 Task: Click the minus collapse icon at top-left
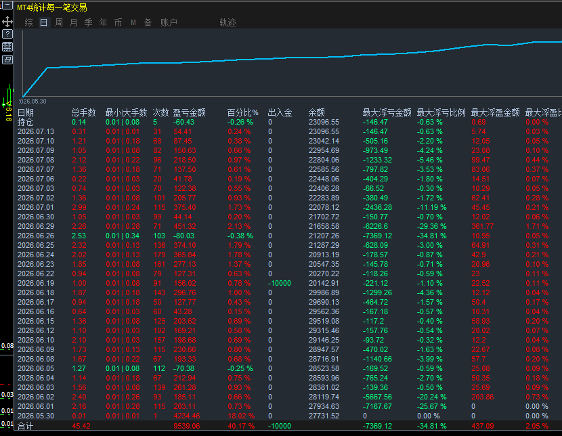tap(7, 5)
